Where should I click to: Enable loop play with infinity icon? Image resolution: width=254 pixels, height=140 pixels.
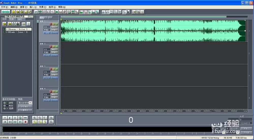click(25, 118)
